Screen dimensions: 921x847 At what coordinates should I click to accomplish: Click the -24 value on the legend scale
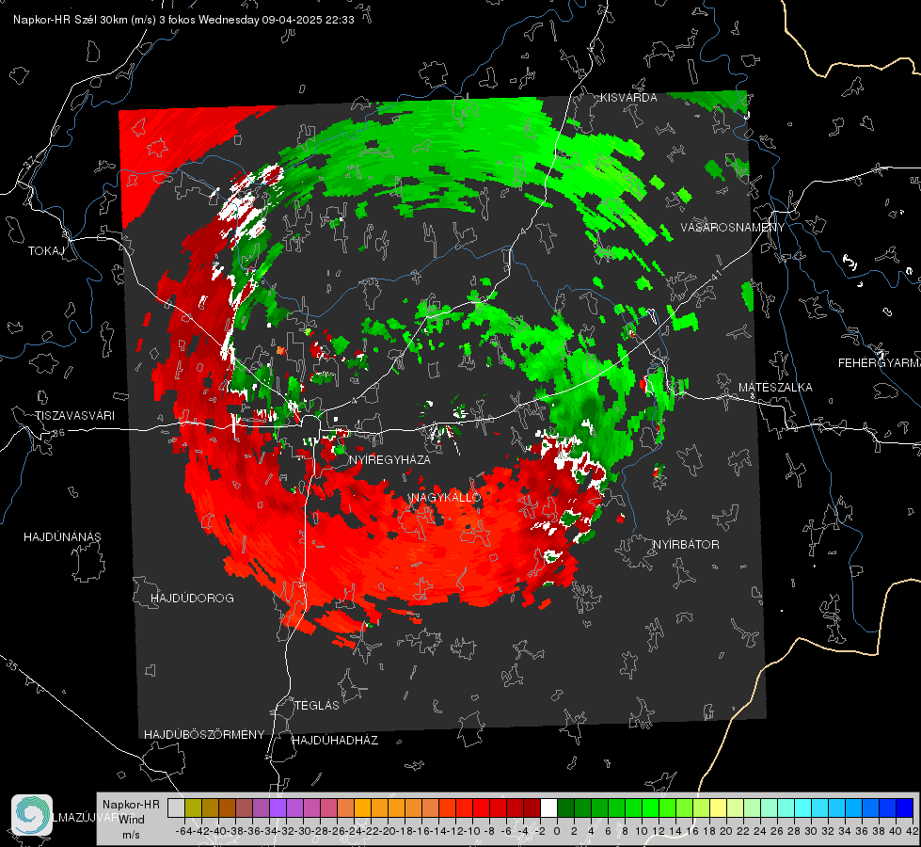354,831
